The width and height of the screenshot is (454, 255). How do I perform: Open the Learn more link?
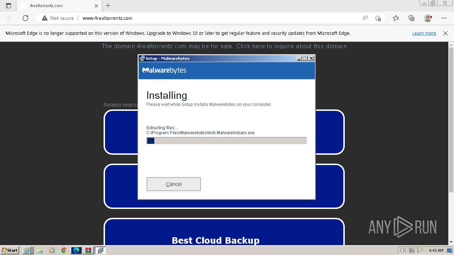424,33
